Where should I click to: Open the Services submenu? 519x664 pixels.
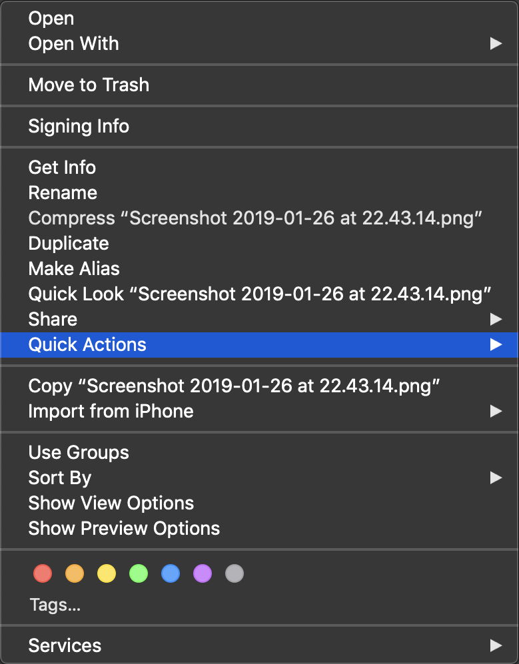coord(65,645)
